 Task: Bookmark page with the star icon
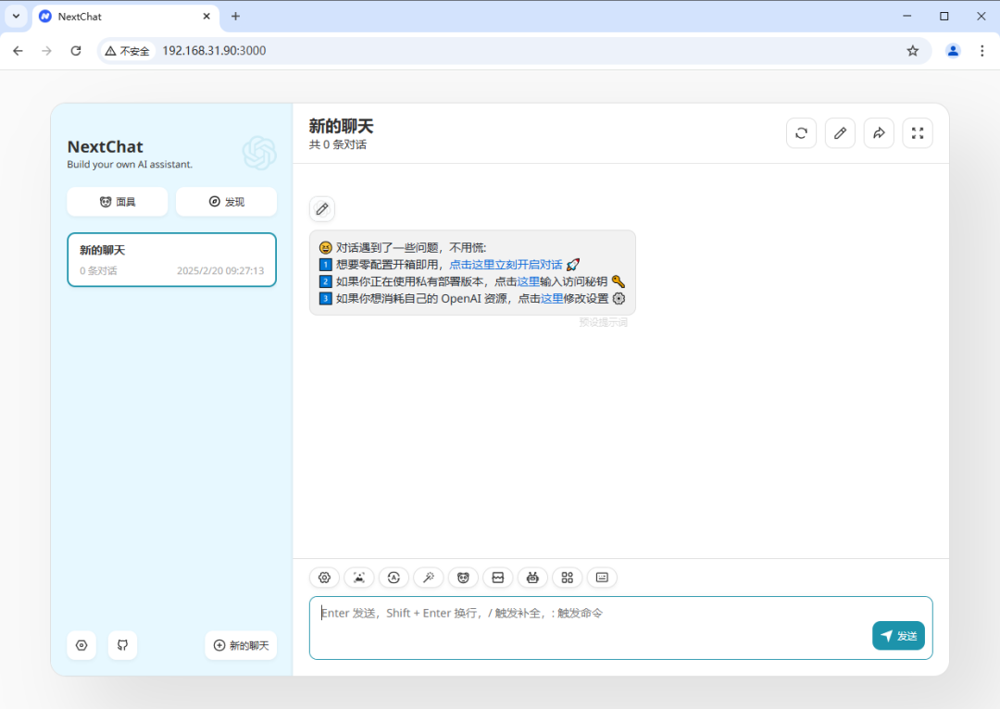coord(913,51)
